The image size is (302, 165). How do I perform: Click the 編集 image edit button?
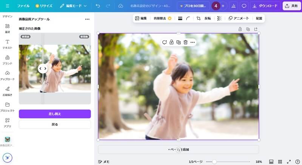(141, 18)
